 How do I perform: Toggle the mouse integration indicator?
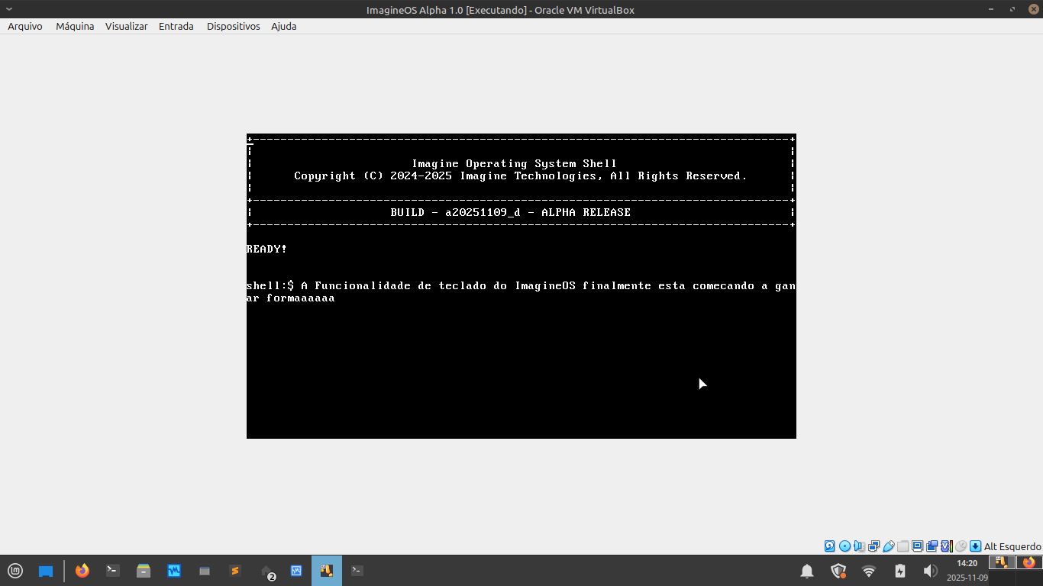[961, 546]
